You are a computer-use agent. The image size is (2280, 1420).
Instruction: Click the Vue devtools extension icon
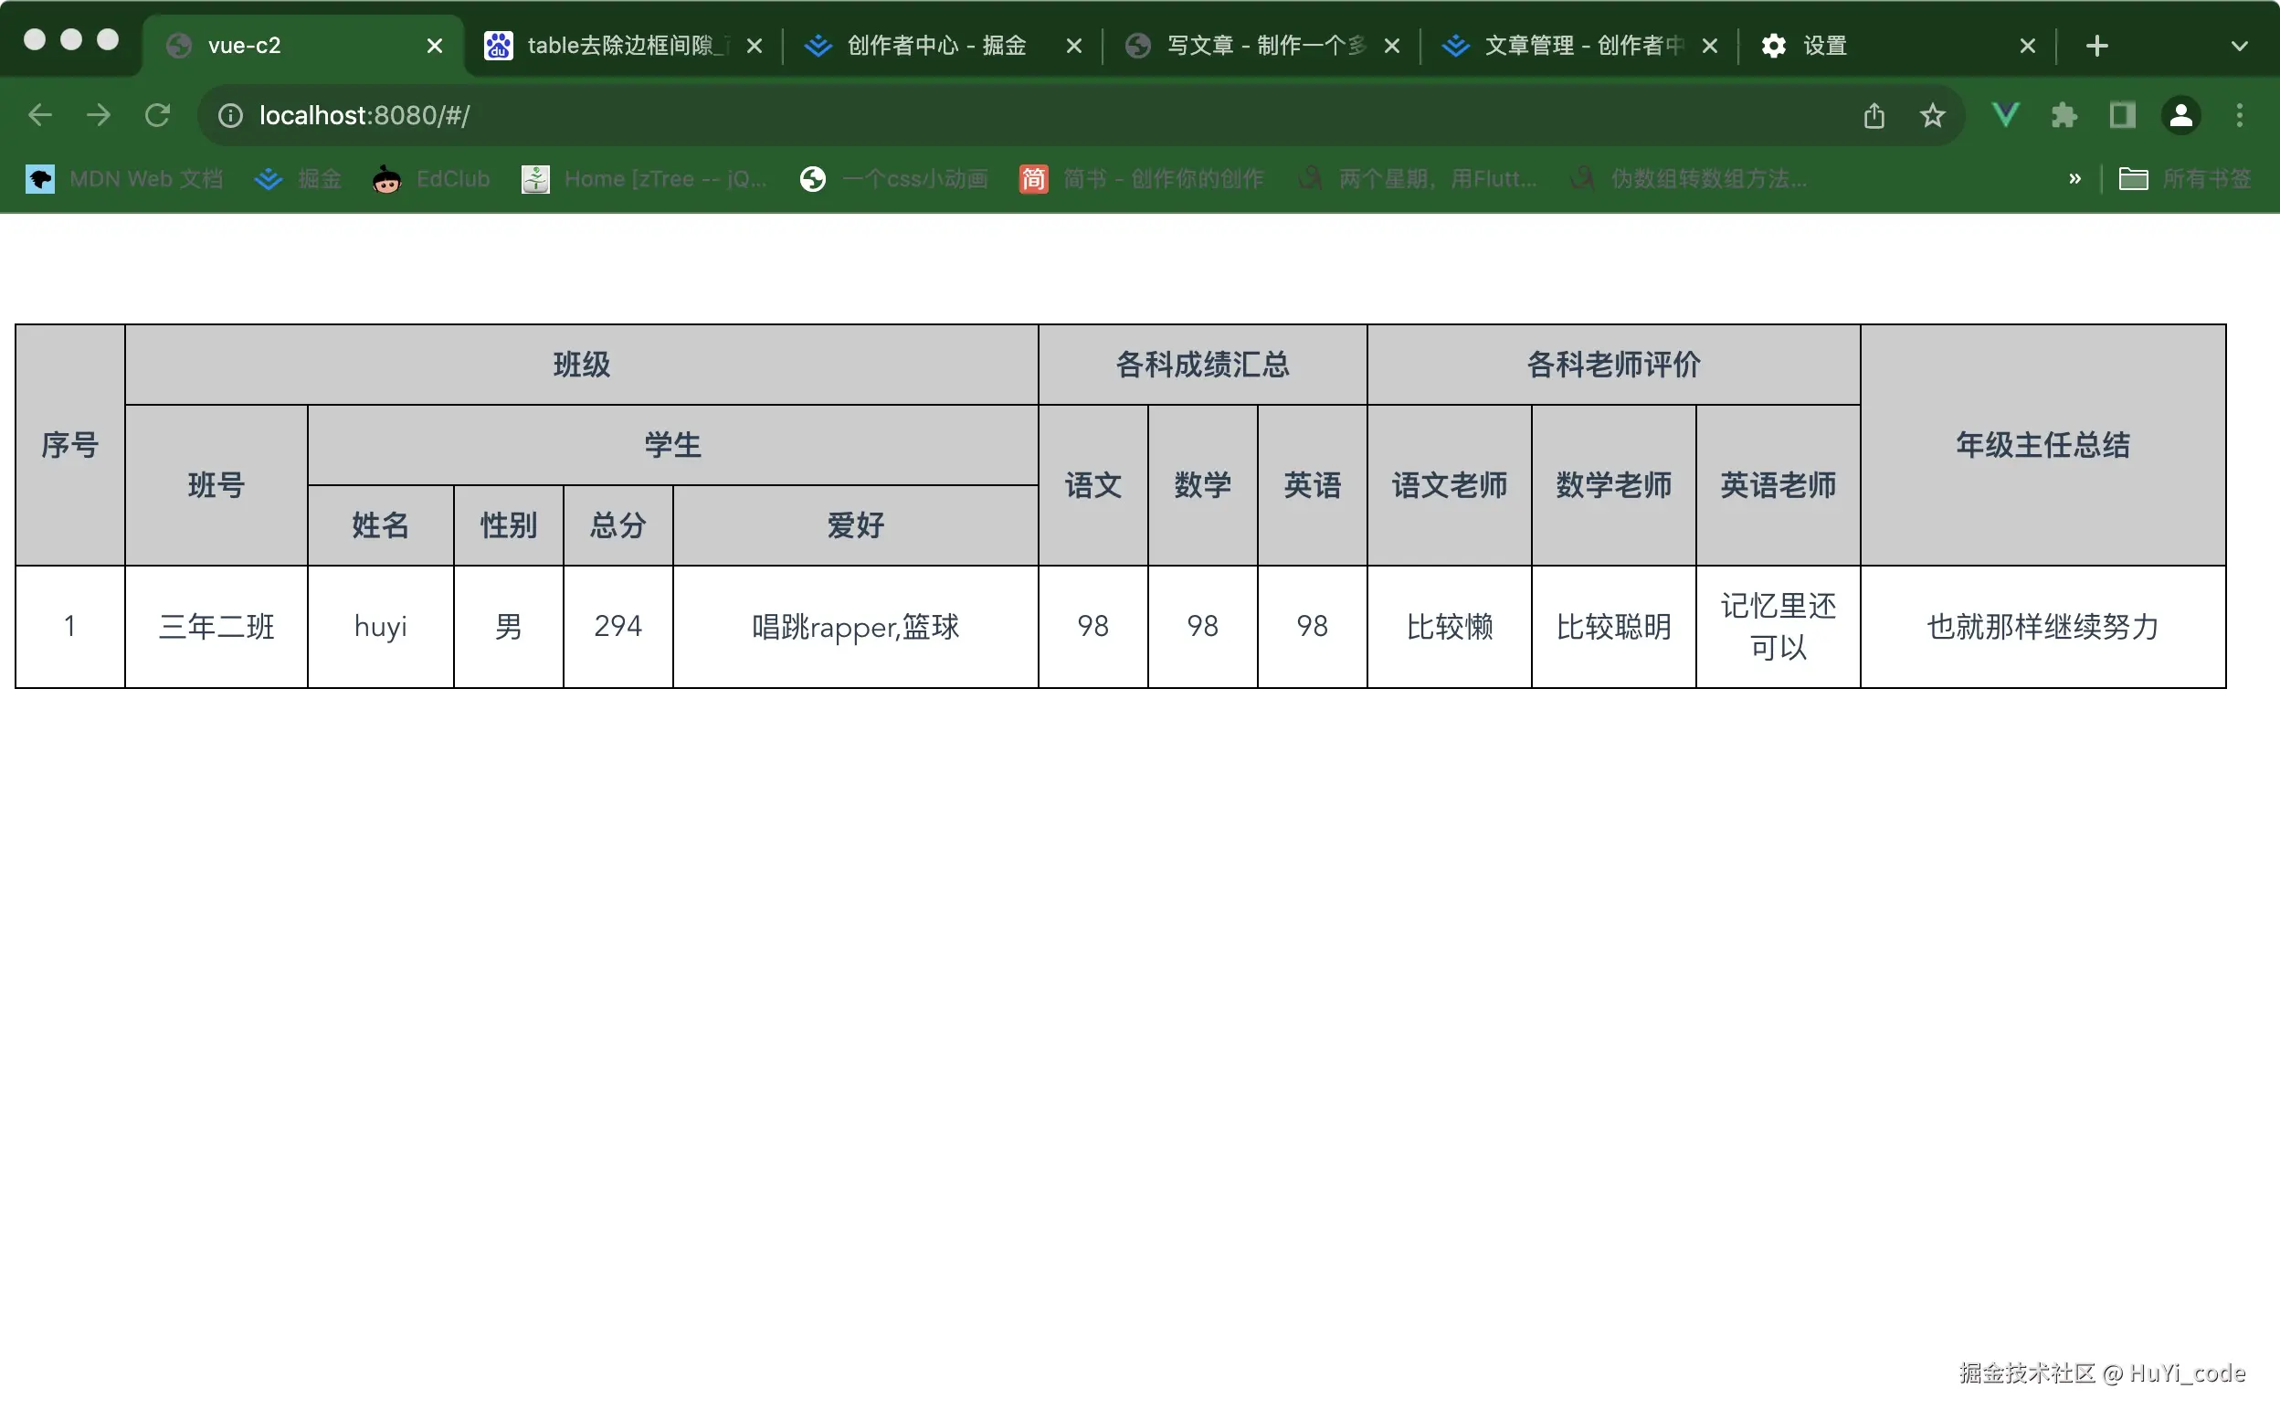(2005, 115)
